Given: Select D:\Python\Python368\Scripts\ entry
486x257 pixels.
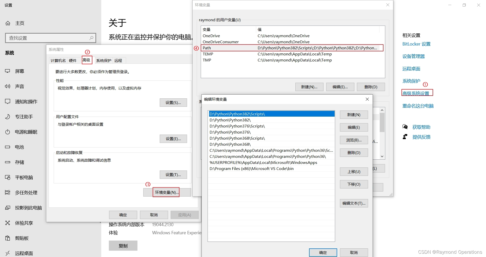Looking at the screenshot, I should pyautogui.click(x=271, y=138).
